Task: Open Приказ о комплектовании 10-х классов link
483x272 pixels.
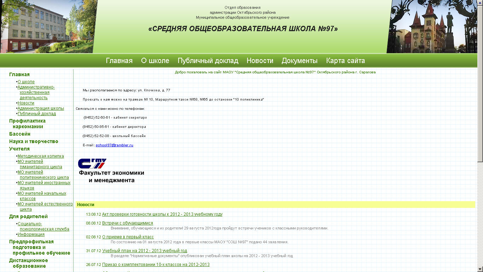Action: [156, 265]
